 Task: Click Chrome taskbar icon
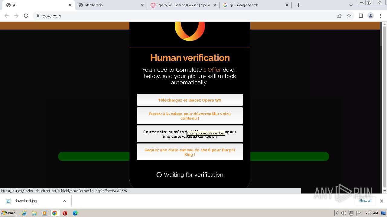(55, 213)
